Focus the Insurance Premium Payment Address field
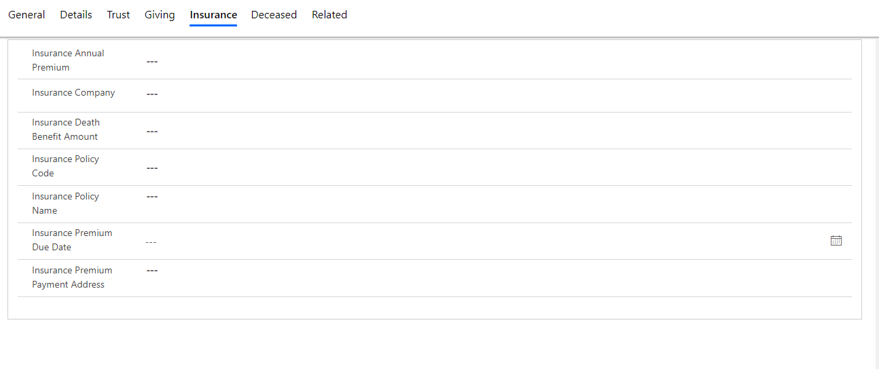Image resolution: width=879 pixels, height=369 pixels. [x=497, y=277]
